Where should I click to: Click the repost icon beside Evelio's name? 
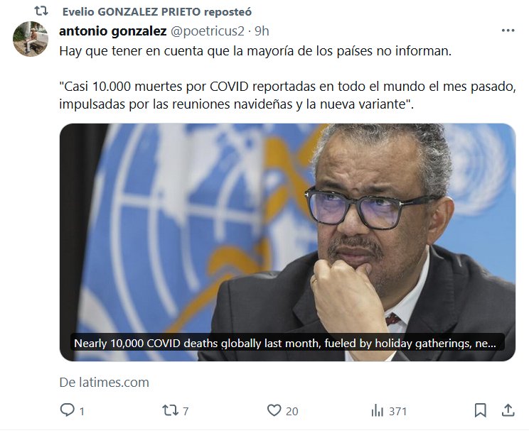(x=41, y=11)
